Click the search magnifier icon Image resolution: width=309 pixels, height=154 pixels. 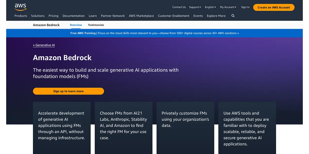[233, 16]
